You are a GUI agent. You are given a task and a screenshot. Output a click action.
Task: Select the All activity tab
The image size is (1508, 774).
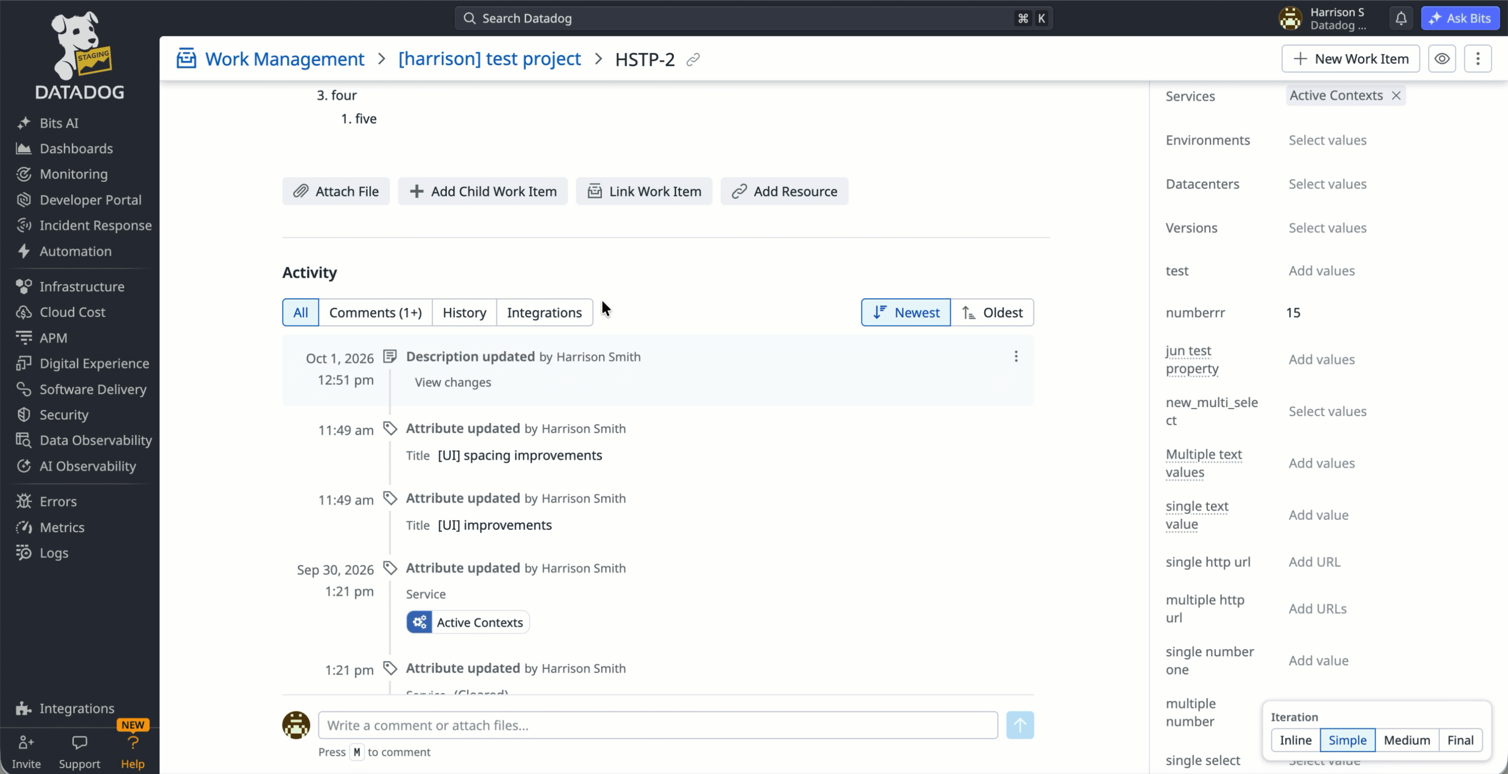[300, 313]
